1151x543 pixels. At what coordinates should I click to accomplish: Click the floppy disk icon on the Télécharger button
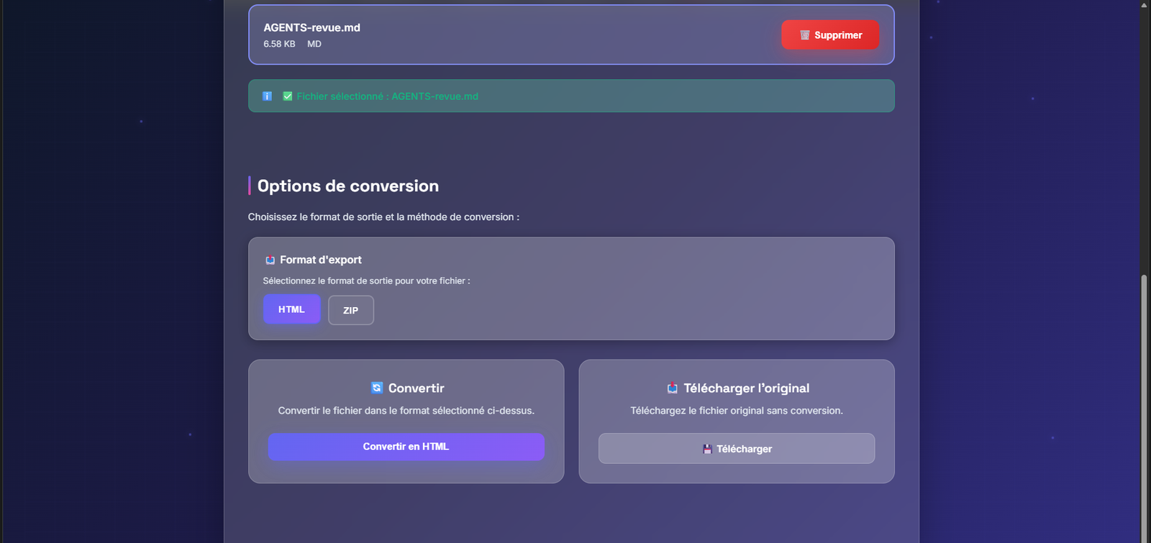click(x=707, y=449)
